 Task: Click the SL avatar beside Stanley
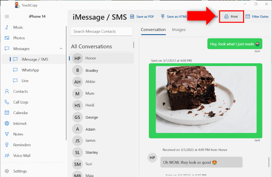[x=78, y=153]
